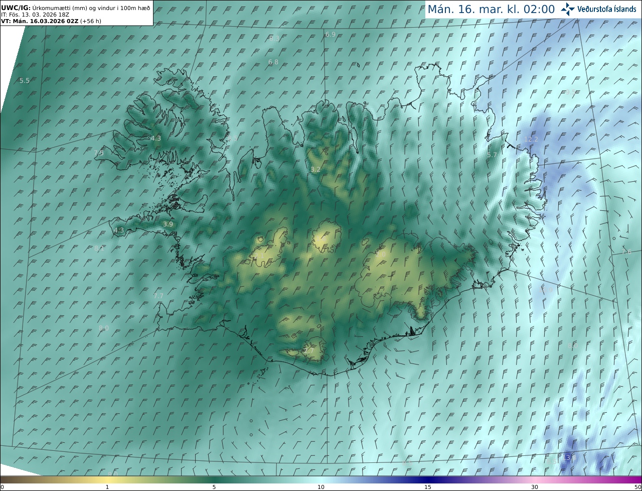The height and width of the screenshot is (491, 642).
Task: Click the 7.5 value west of the Westfjords
Action: [x=99, y=153]
